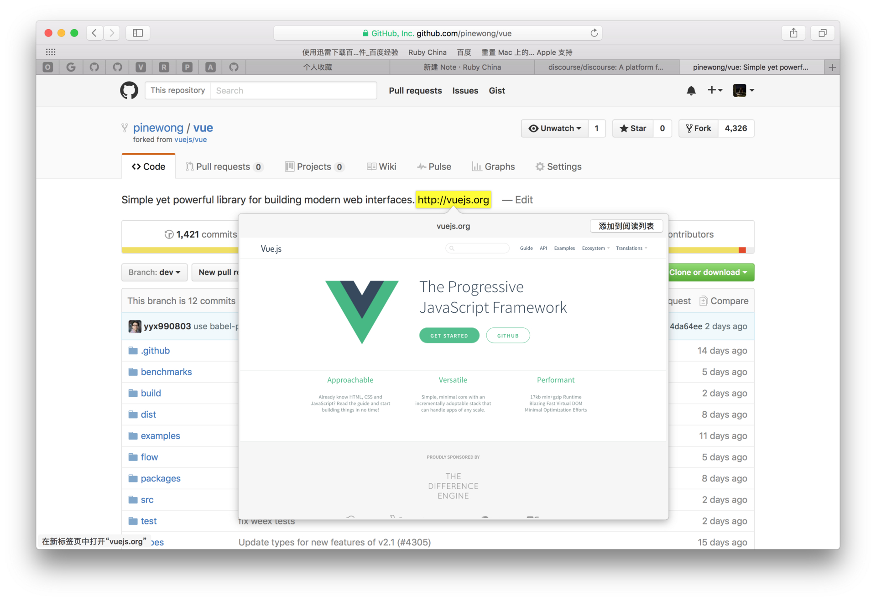Click Safari's back arrow button
876x601 pixels.
(x=94, y=33)
